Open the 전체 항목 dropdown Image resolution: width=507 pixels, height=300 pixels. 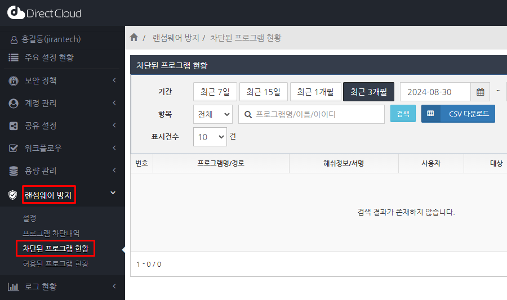pyautogui.click(x=212, y=114)
